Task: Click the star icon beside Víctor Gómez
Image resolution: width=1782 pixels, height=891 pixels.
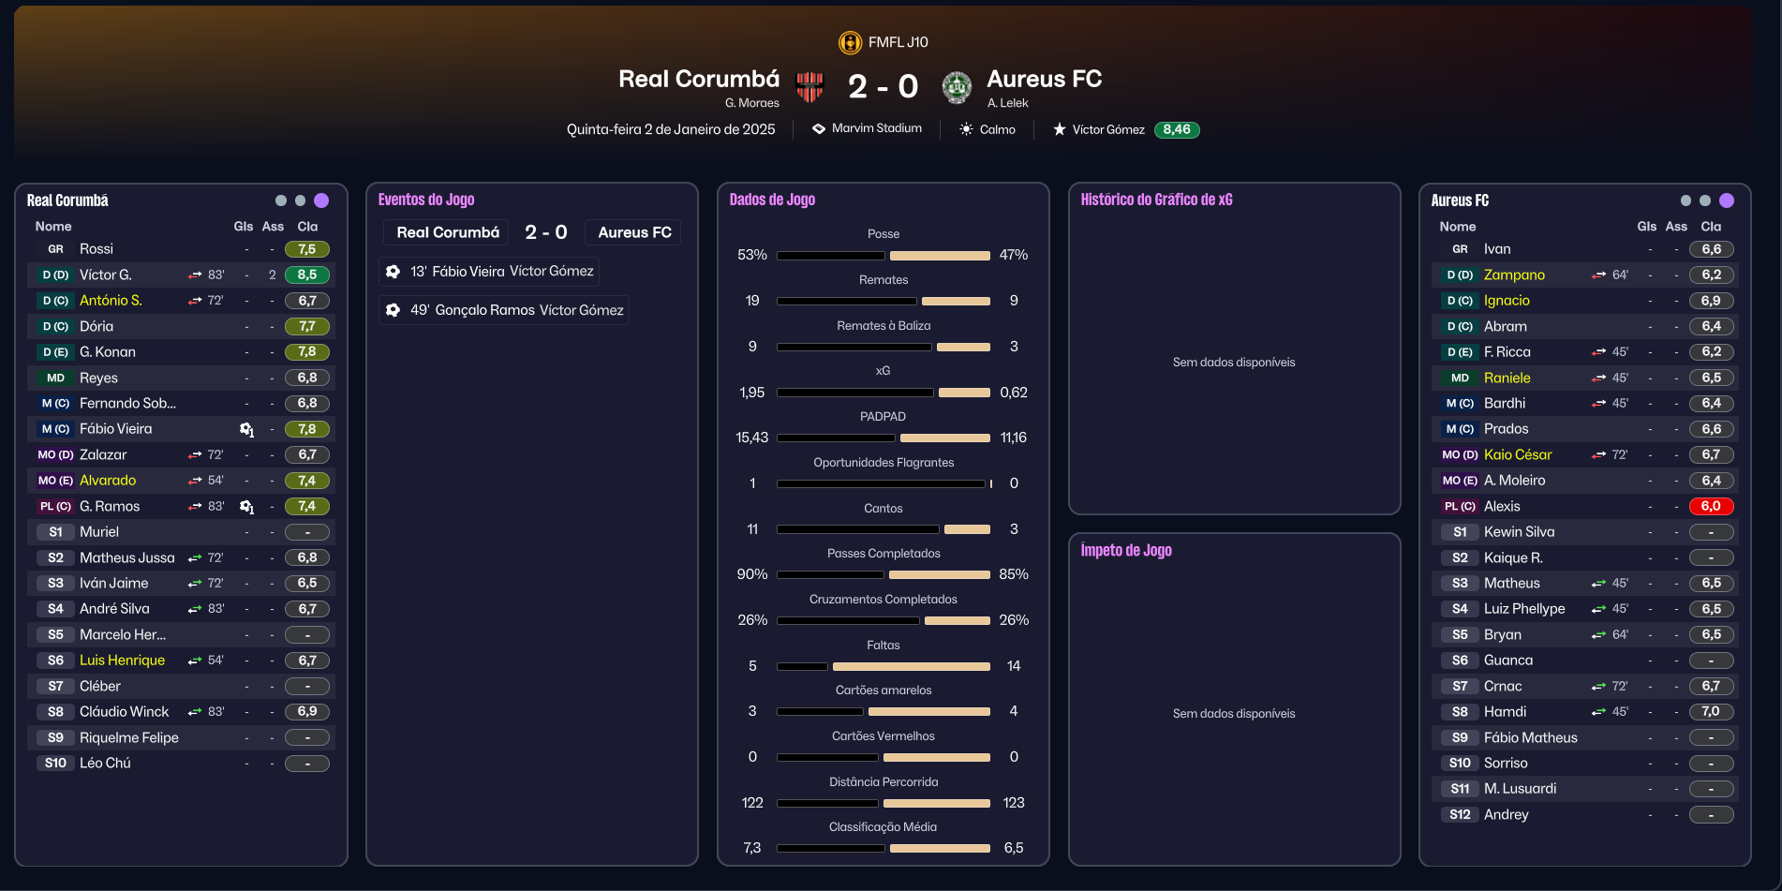Action: (x=1060, y=129)
